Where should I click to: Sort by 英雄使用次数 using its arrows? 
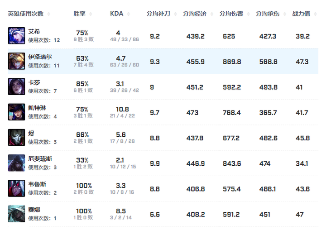pyautogui.click(x=48, y=14)
